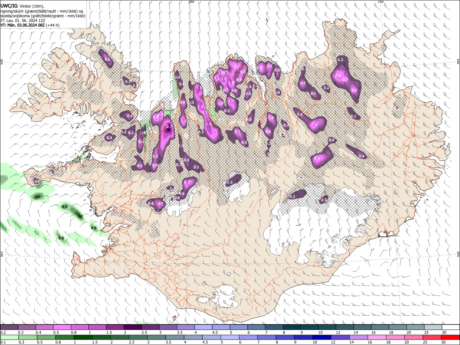The image size is (460, 345).
Task: Pick the violet 12–14 rain scale swatch
Action: [340, 337]
